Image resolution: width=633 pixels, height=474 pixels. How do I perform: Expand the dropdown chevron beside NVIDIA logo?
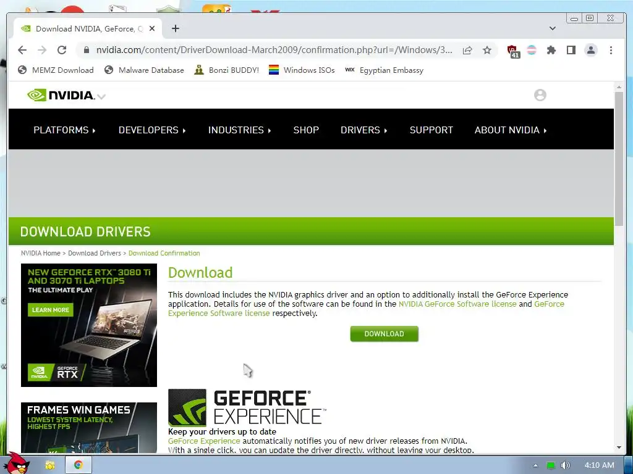tap(102, 96)
